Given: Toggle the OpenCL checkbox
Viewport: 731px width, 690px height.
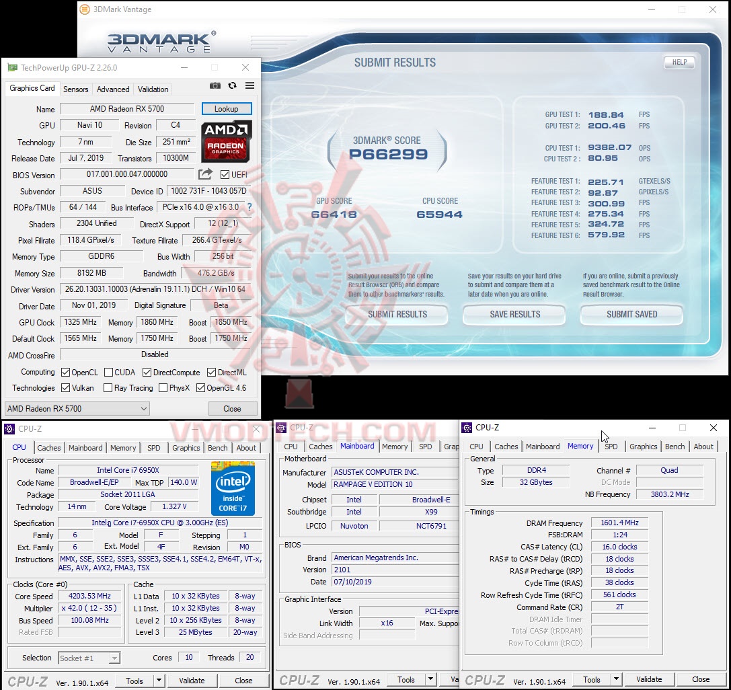Looking at the screenshot, I should [x=66, y=373].
